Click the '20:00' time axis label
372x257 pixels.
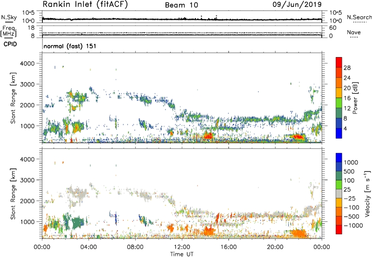pos(275,247)
